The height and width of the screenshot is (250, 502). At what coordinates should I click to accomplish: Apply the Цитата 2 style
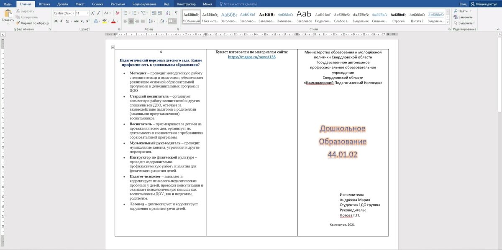tap(417, 17)
